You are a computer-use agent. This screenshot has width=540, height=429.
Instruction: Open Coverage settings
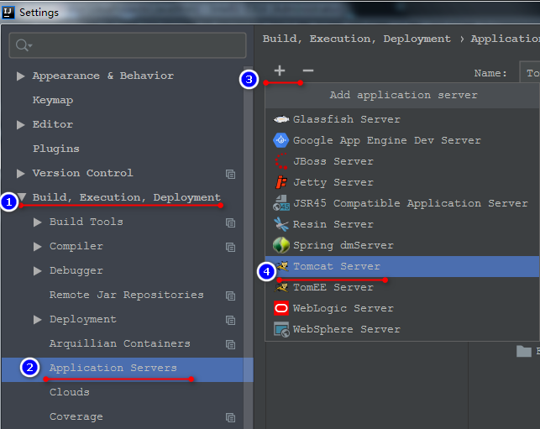[76, 416]
